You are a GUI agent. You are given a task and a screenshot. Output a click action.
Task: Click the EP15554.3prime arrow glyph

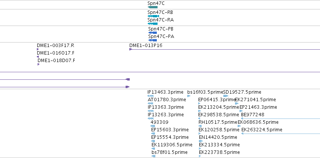[x=153, y=141]
